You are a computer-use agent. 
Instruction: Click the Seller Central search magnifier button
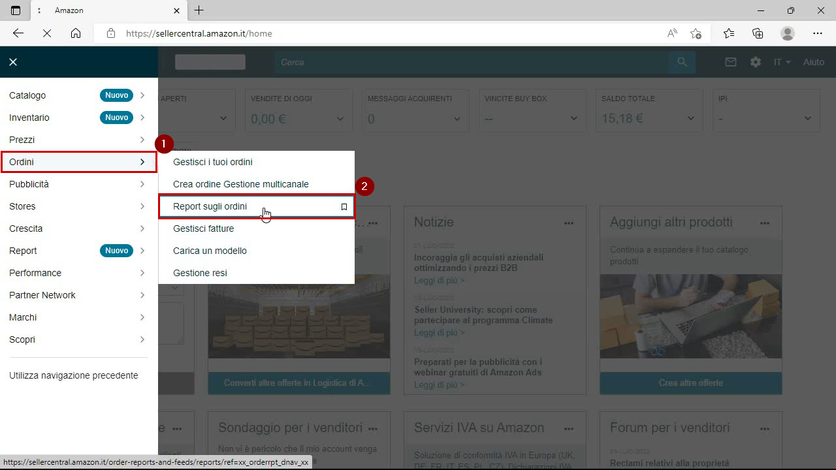point(682,62)
